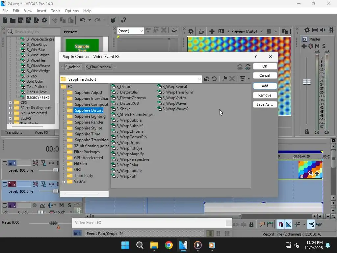337x253 pixels.
Task: Open the What's This Help icon
Action: tap(123, 20)
